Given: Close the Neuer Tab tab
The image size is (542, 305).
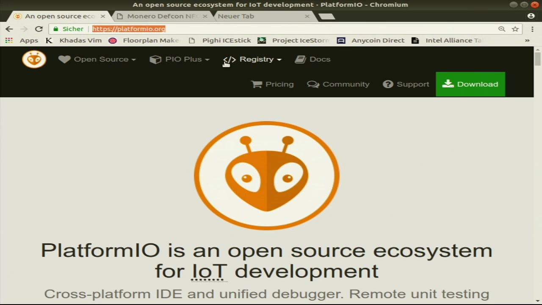Looking at the screenshot, I should tap(307, 16).
